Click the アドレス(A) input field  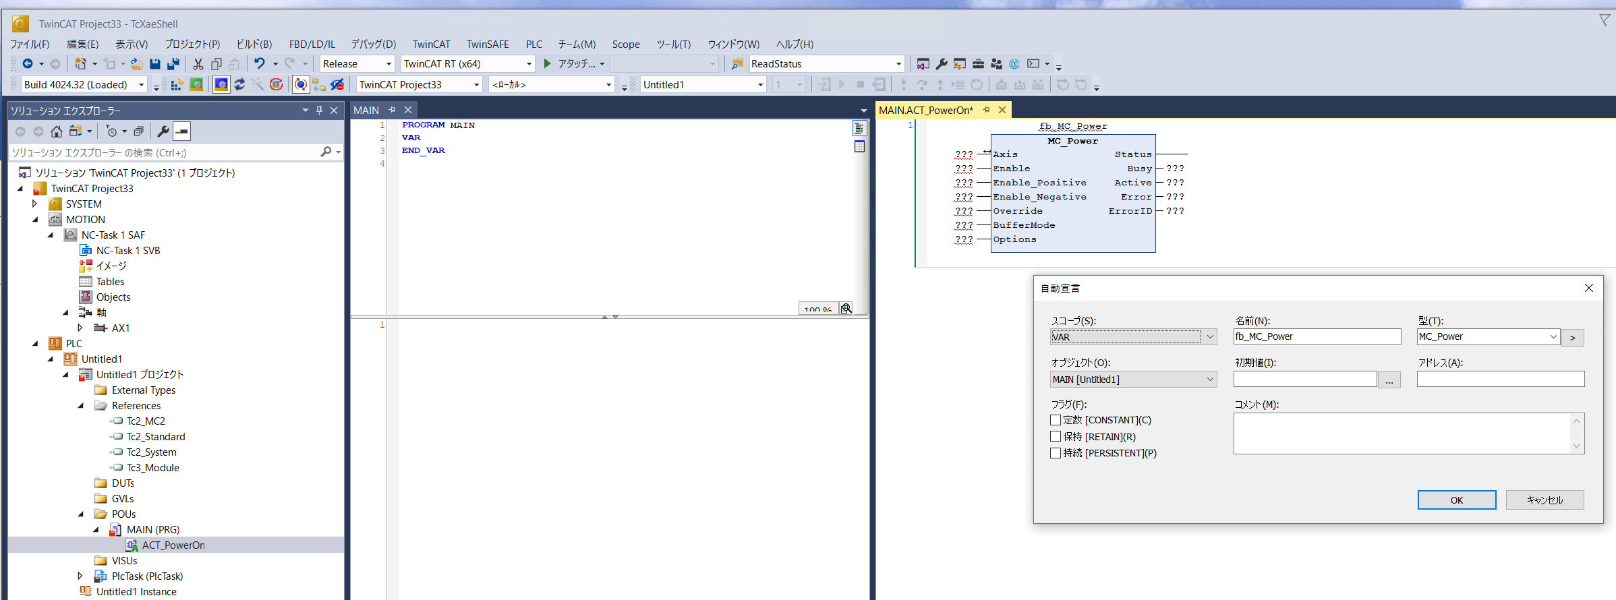(x=1501, y=379)
